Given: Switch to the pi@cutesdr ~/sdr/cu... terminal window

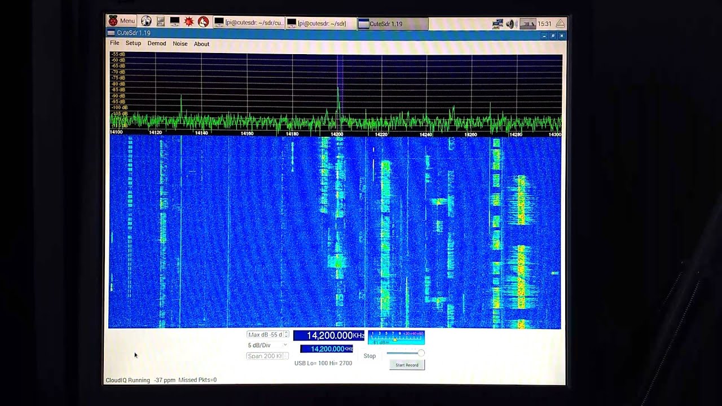Looking at the screenshot, I should pos(248,23).
